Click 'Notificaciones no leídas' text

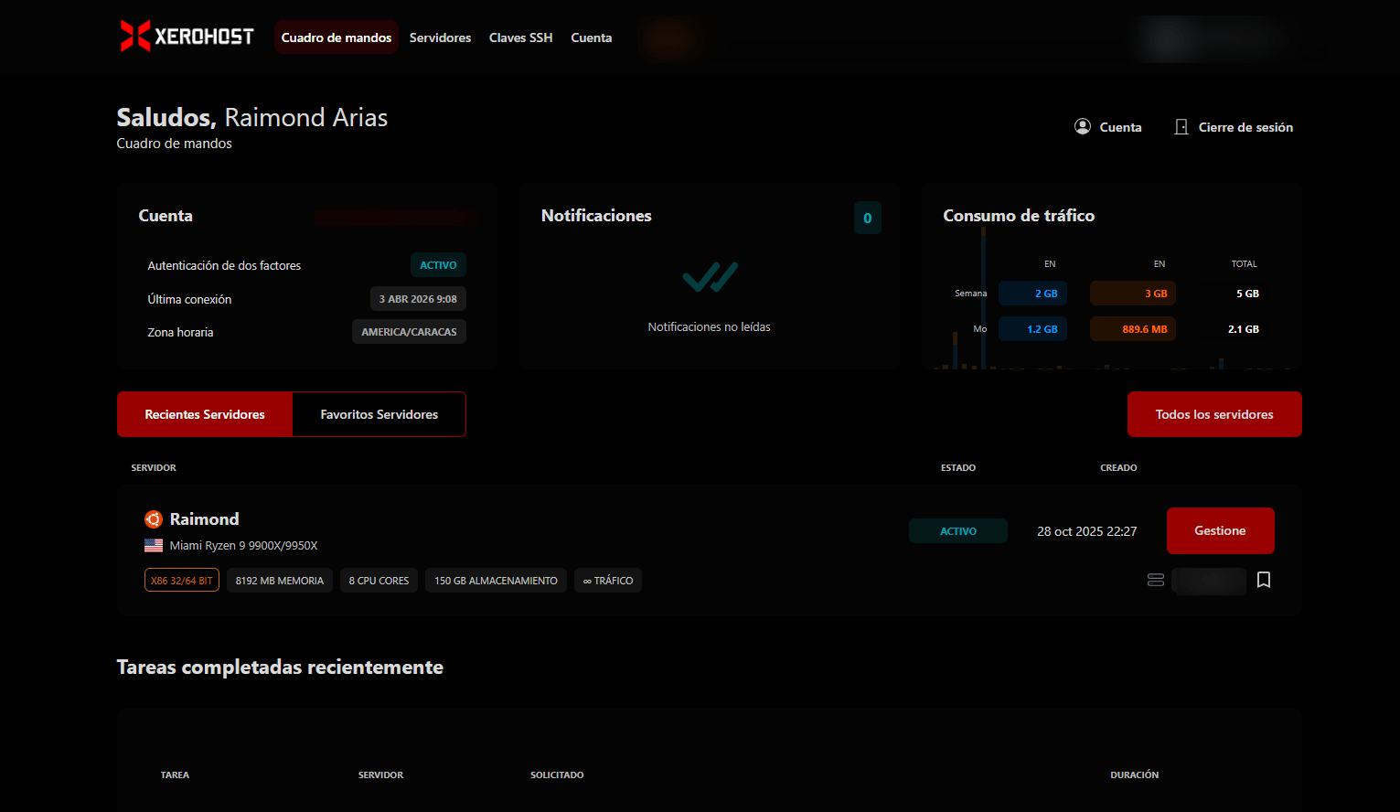709,326
